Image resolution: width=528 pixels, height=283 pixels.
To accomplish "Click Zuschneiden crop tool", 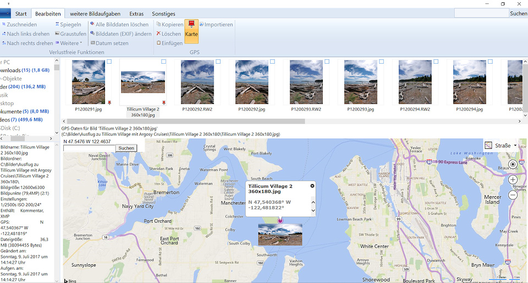I will (x=21, y=25).
